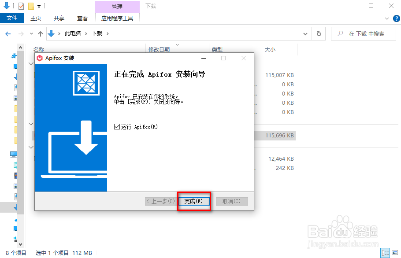This screenshot has height=258, width=401.
Task: Minimize the Apifox 安装 dialog
Action: click(204, 58)
